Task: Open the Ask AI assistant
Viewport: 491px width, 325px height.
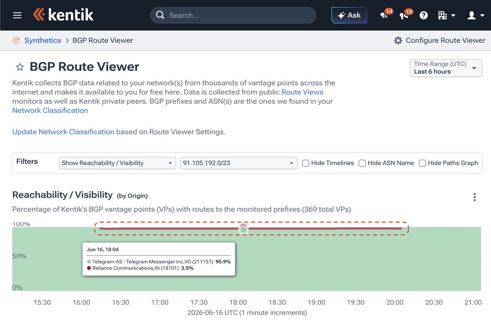Action: tap(349, 15)
